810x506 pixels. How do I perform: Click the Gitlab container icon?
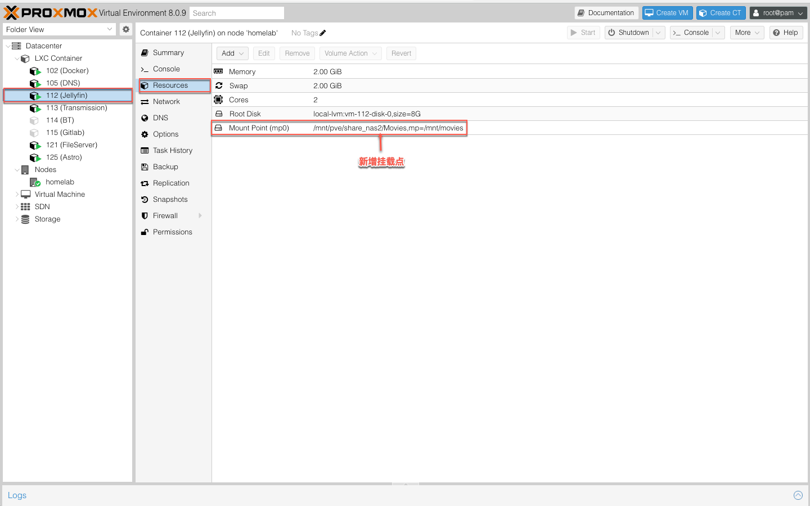click(x=34, y=133)
